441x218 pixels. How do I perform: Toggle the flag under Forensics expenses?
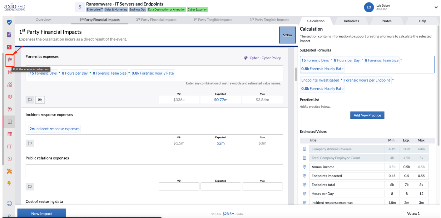(30, 100)
